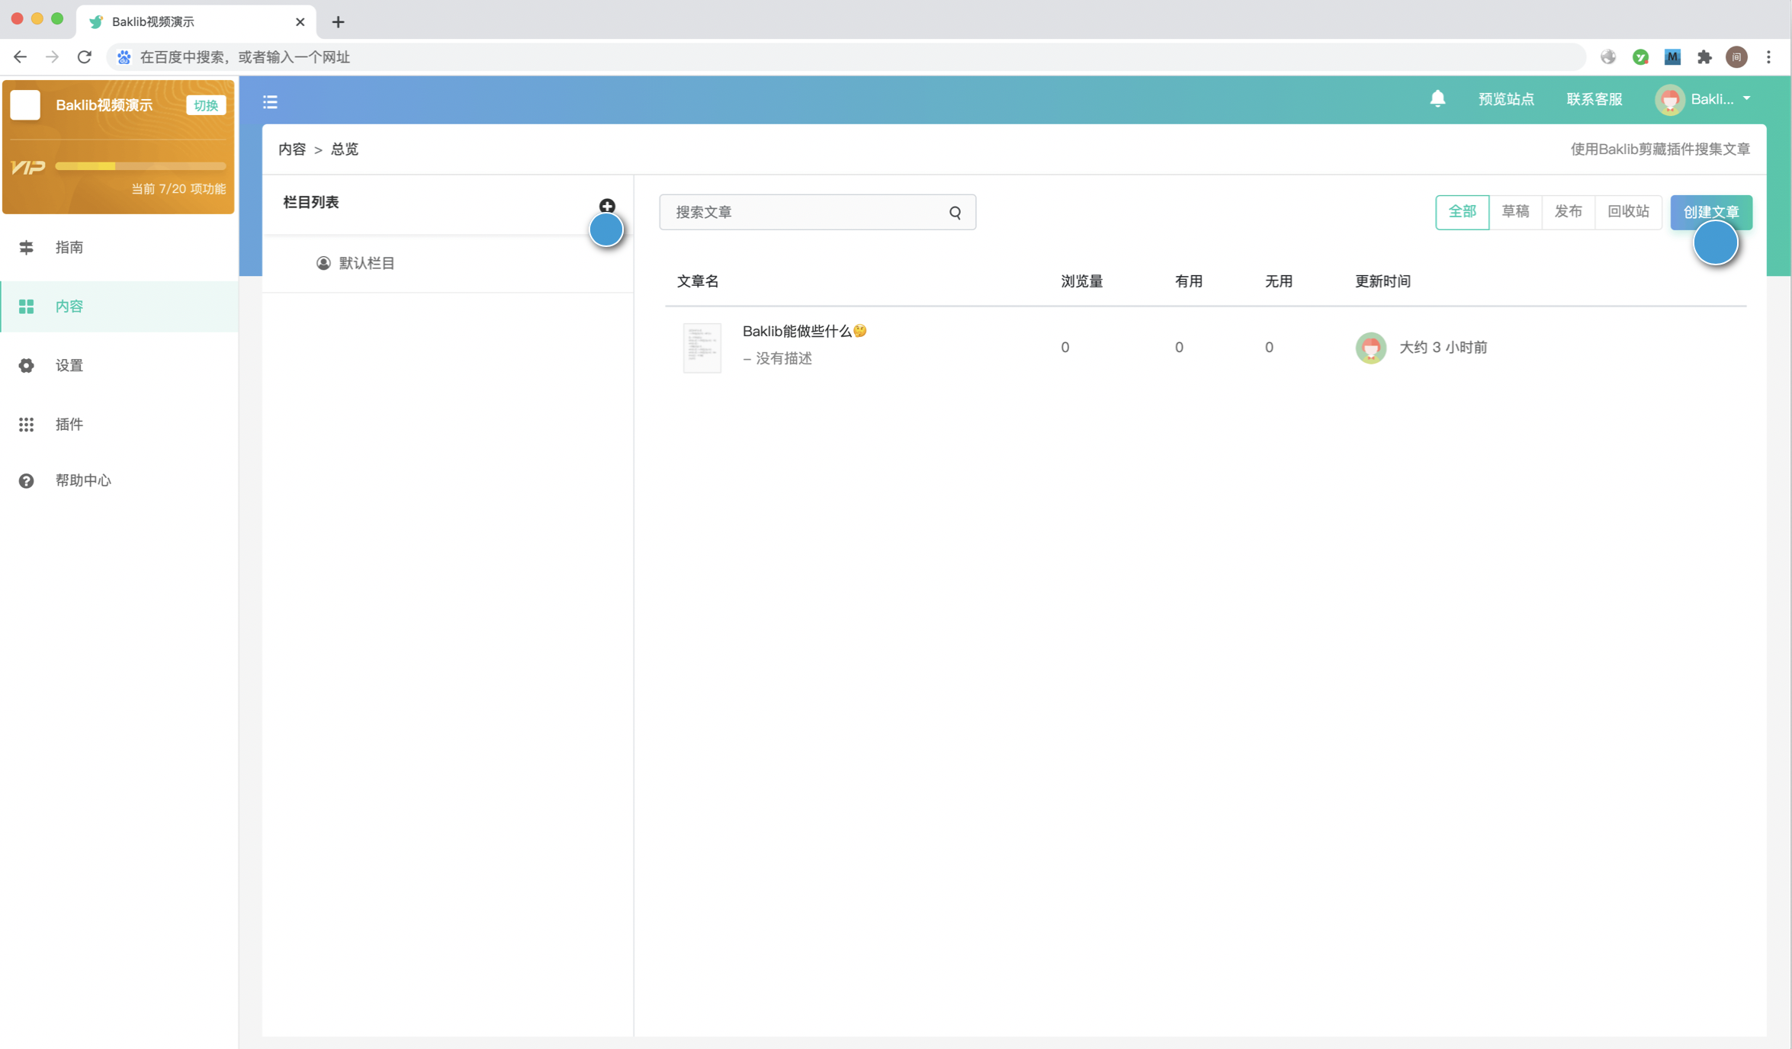Click VIP feature progress bar

(x=140, y=166)
